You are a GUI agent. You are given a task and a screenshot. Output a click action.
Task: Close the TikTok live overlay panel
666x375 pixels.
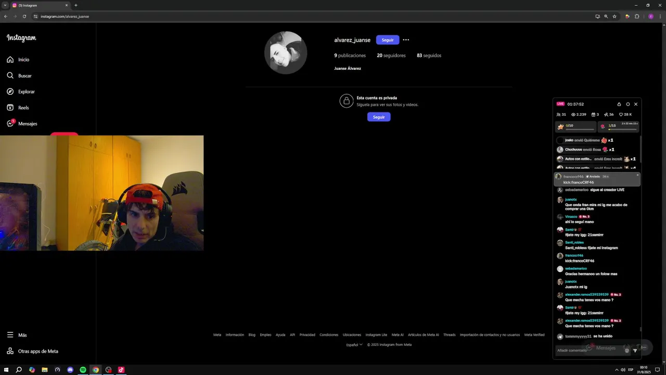pyautogui.click(x=636, y=104)
